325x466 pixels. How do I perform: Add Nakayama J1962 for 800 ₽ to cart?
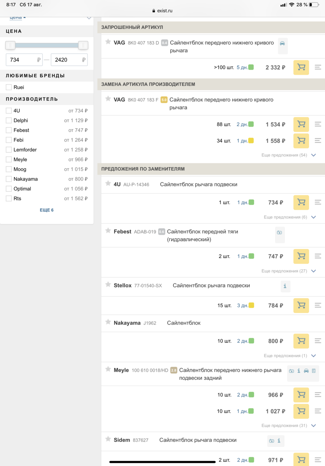pyautogui.click(x=301, y=341)
